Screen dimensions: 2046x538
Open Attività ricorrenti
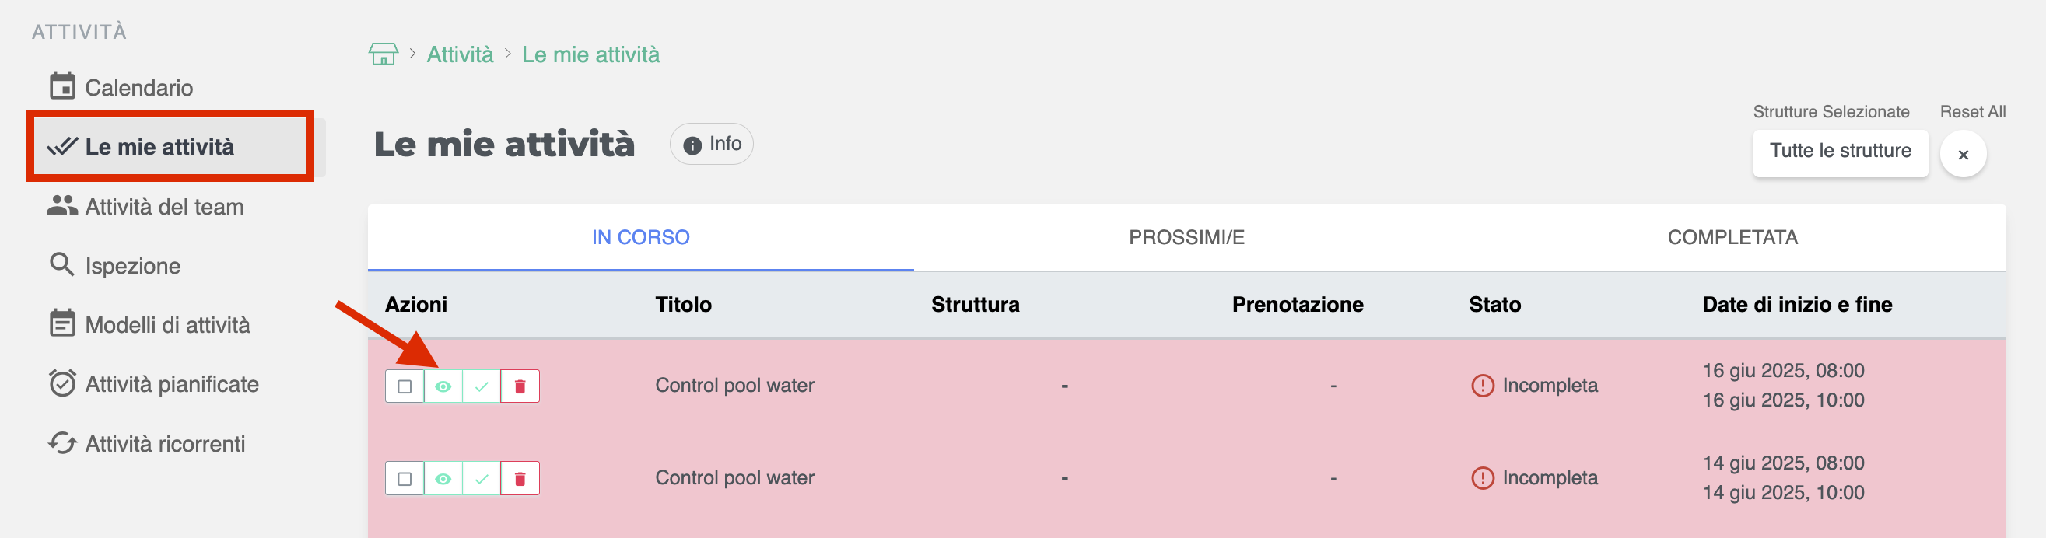coord(164,444)
